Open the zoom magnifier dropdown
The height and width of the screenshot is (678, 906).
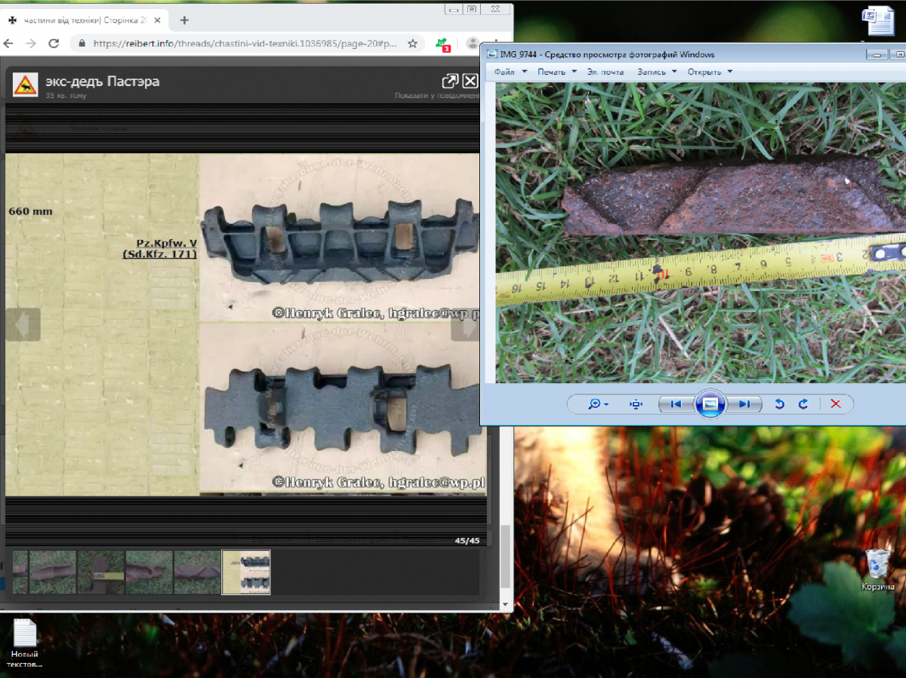point(598,404)
